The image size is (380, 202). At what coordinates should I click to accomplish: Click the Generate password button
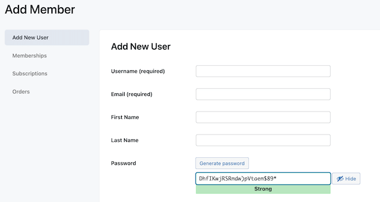(222, 163)
